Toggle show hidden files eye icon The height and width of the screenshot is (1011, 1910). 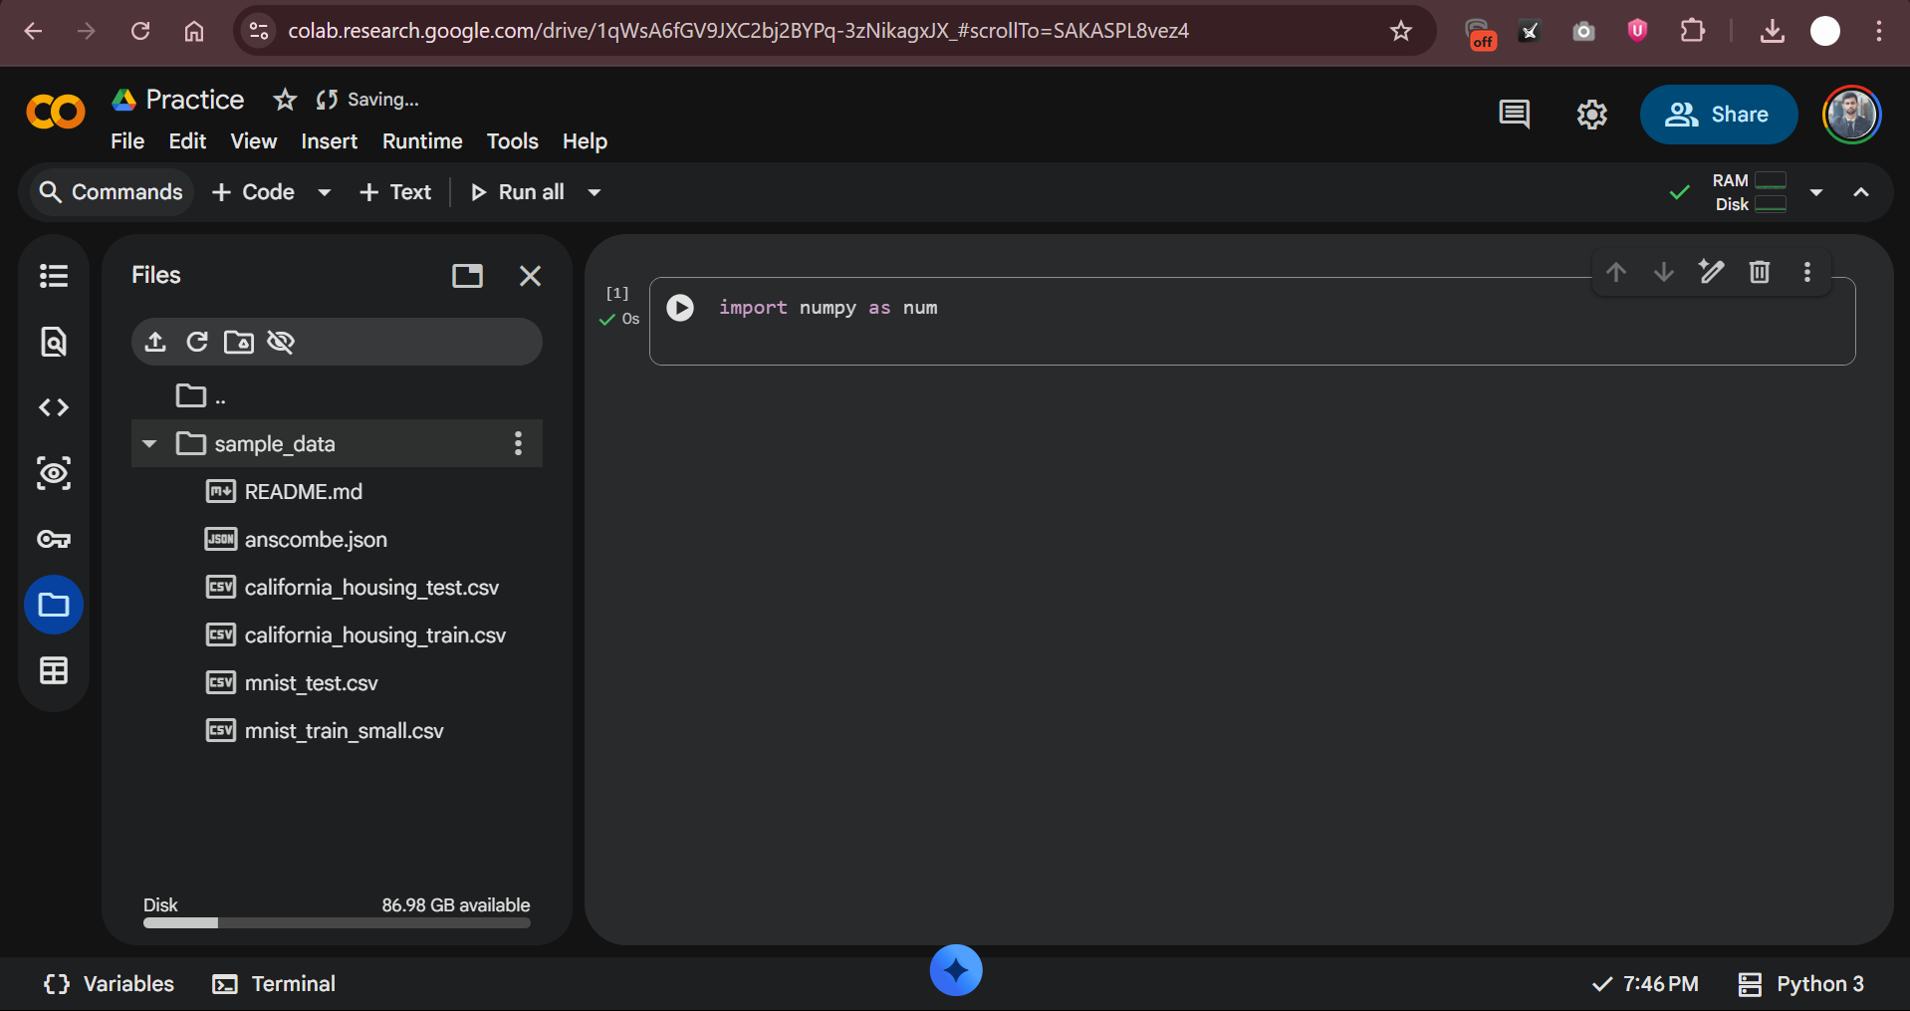pyautogui.click(x=282, y=342)
